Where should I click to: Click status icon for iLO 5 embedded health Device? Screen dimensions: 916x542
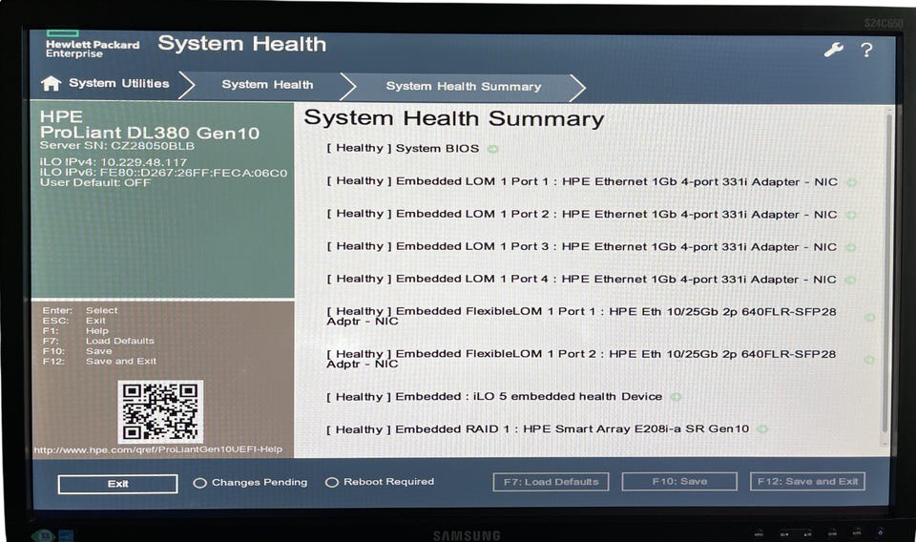(676, 397)
